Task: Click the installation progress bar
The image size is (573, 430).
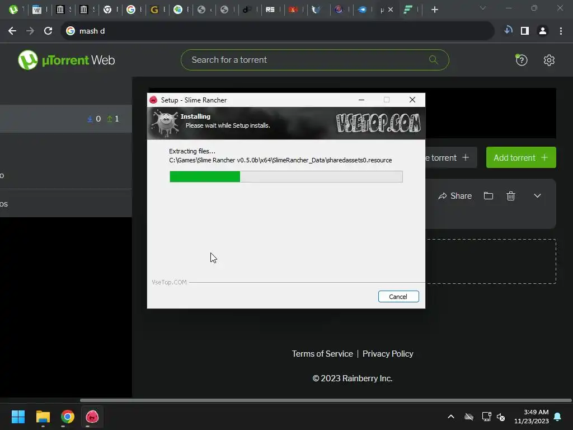Action: tap(286, 176)
